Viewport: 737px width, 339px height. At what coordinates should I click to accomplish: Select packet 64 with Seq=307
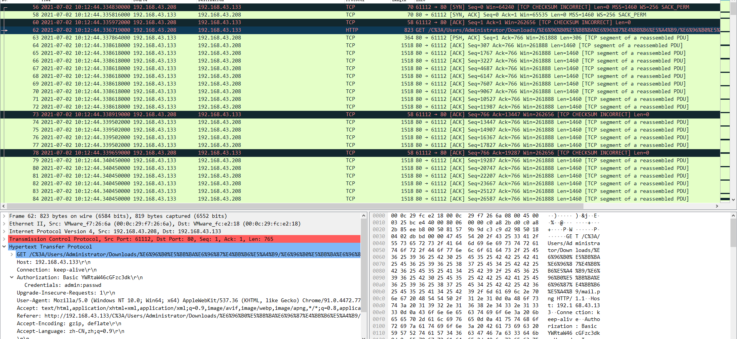tap(360, 45)
